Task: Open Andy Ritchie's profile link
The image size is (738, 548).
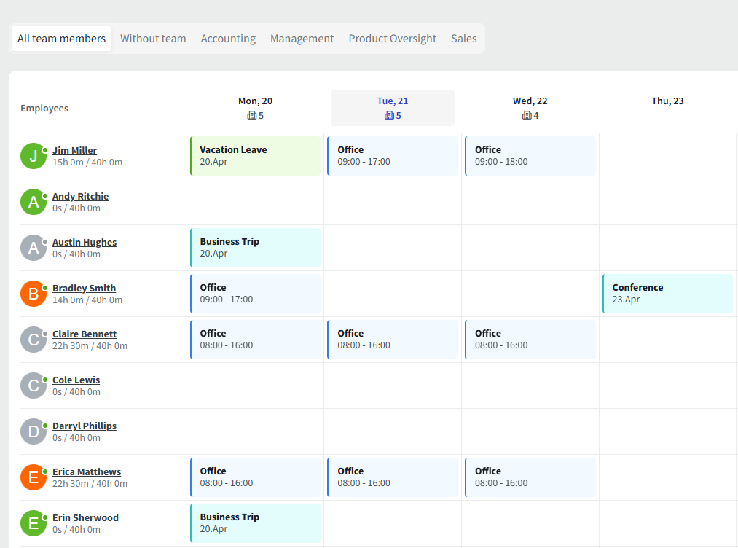Action: [80, 197]
